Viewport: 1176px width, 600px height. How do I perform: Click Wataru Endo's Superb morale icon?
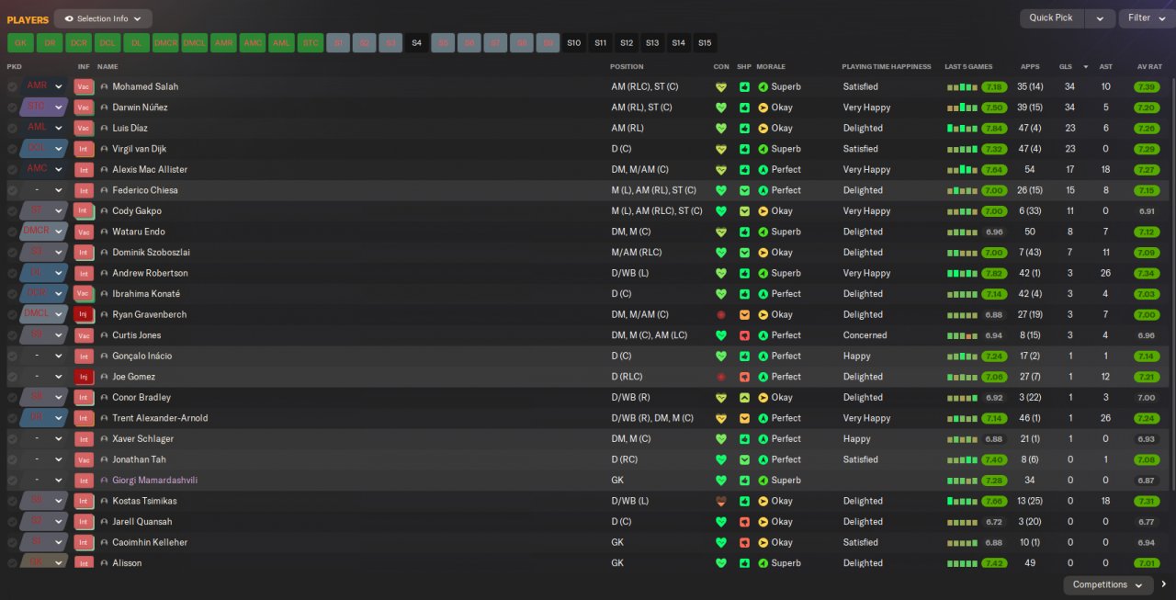pos(763,232)
